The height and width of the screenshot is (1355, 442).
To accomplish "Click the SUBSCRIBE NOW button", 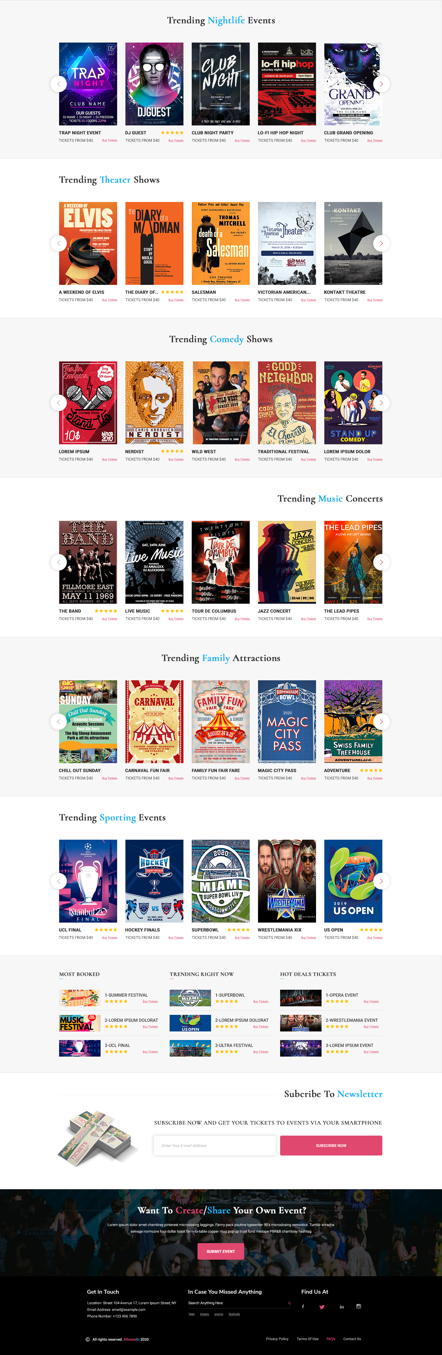I will click(x=331, y=1145).
